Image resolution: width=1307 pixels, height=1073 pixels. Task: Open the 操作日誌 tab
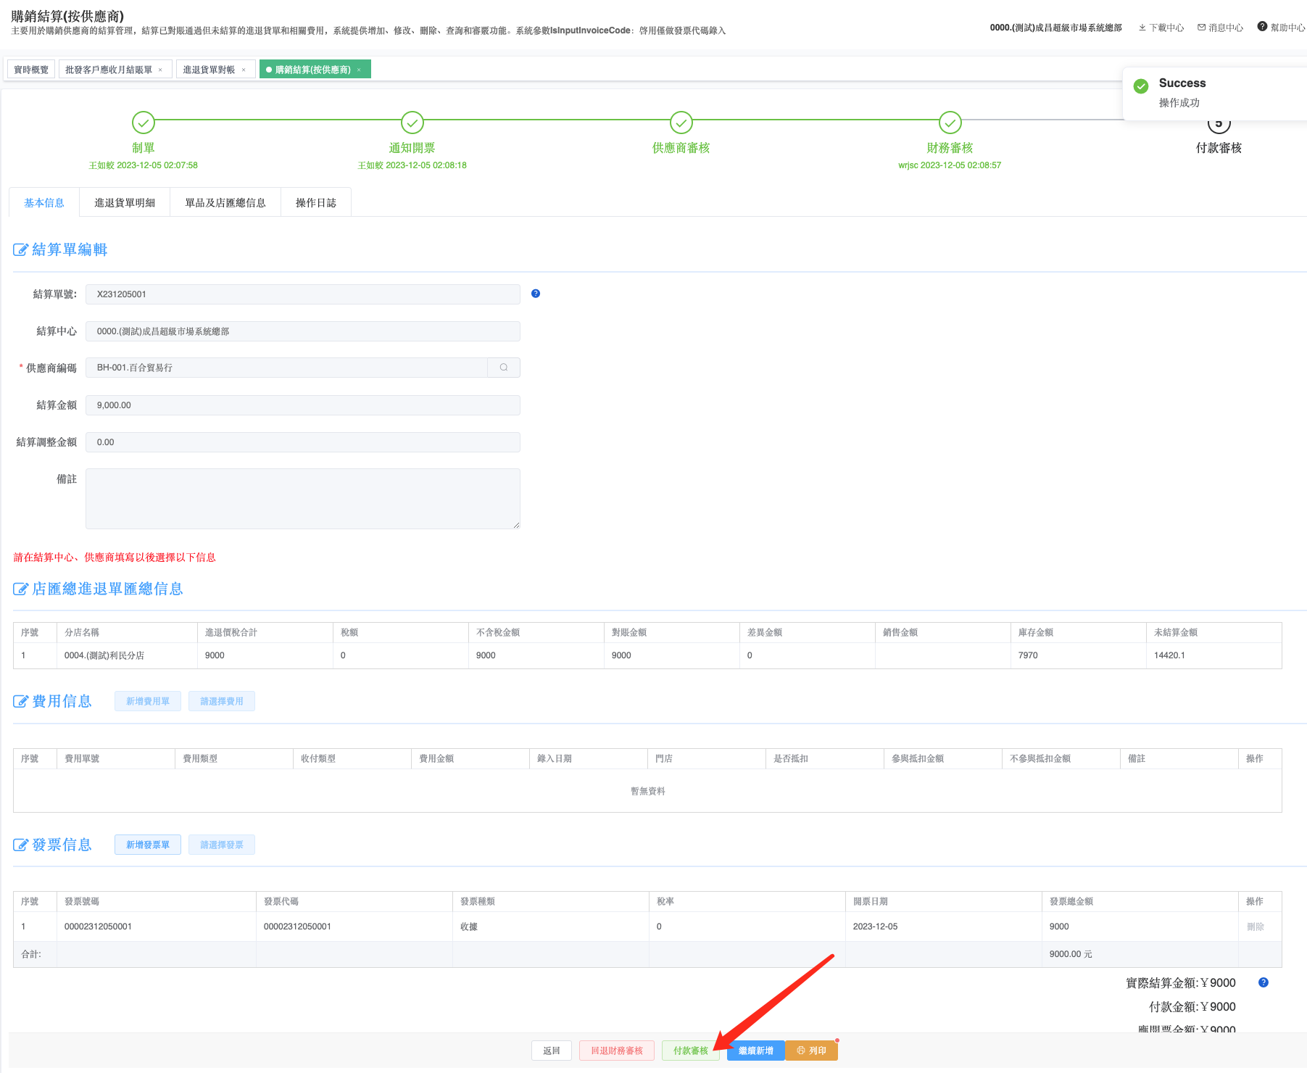tap(315, 203)
